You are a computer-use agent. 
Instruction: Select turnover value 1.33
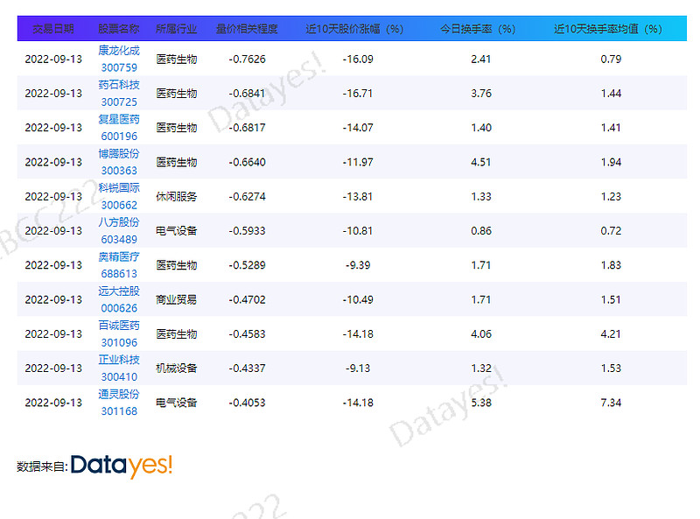click(x=480, y=197)
